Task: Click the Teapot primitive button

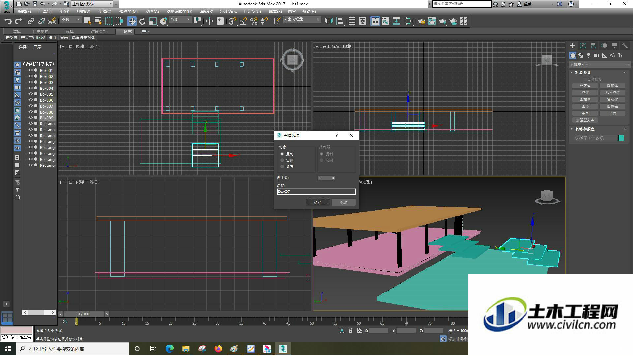Action: 585,113
